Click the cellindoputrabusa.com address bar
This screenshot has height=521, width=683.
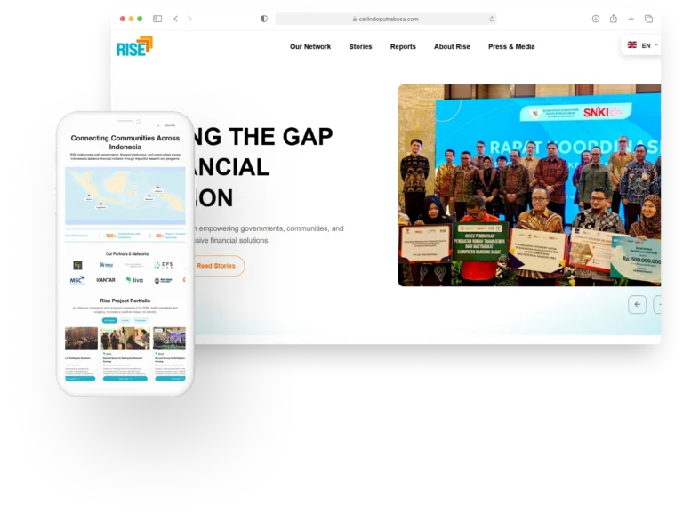coord(385,19)
